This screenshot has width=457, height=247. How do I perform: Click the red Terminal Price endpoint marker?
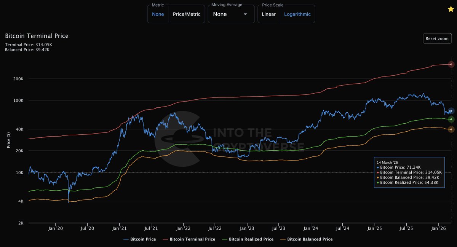(451, 64)
